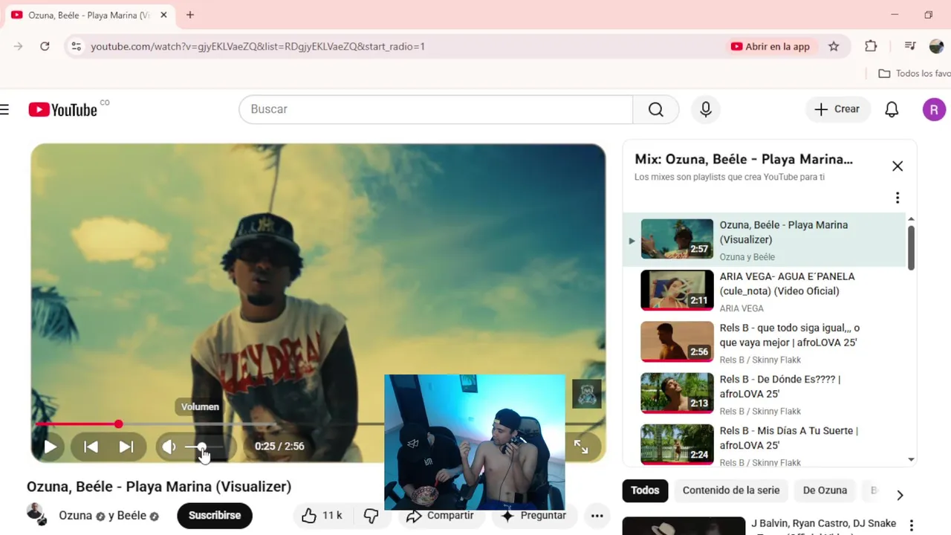Click Ozuna y Beéle playlist subtitle
951x535 pixels.
(x=747, y=257)
